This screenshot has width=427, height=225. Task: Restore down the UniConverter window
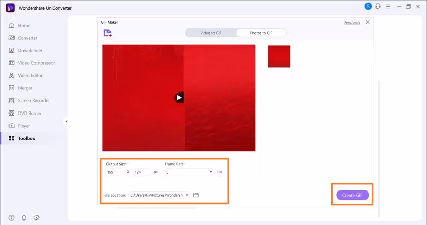click(x=408, y=6)
